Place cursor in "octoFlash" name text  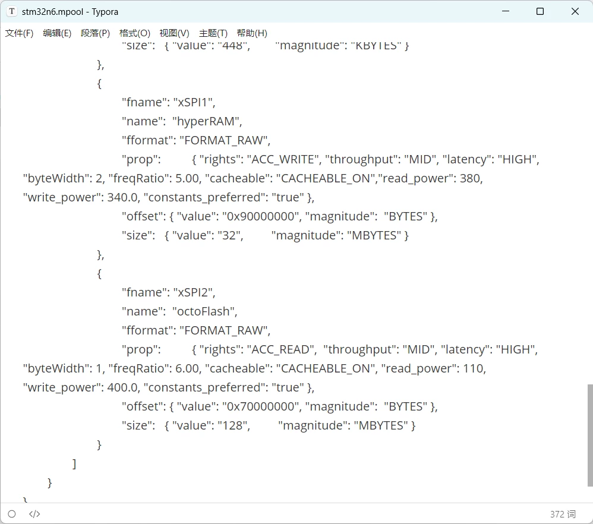(x=204, y=311)
